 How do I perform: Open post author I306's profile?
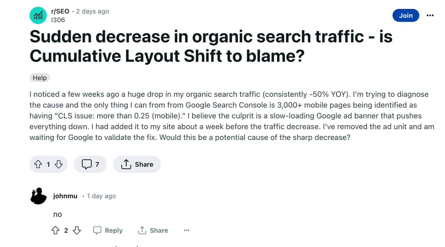coord(58,20)
